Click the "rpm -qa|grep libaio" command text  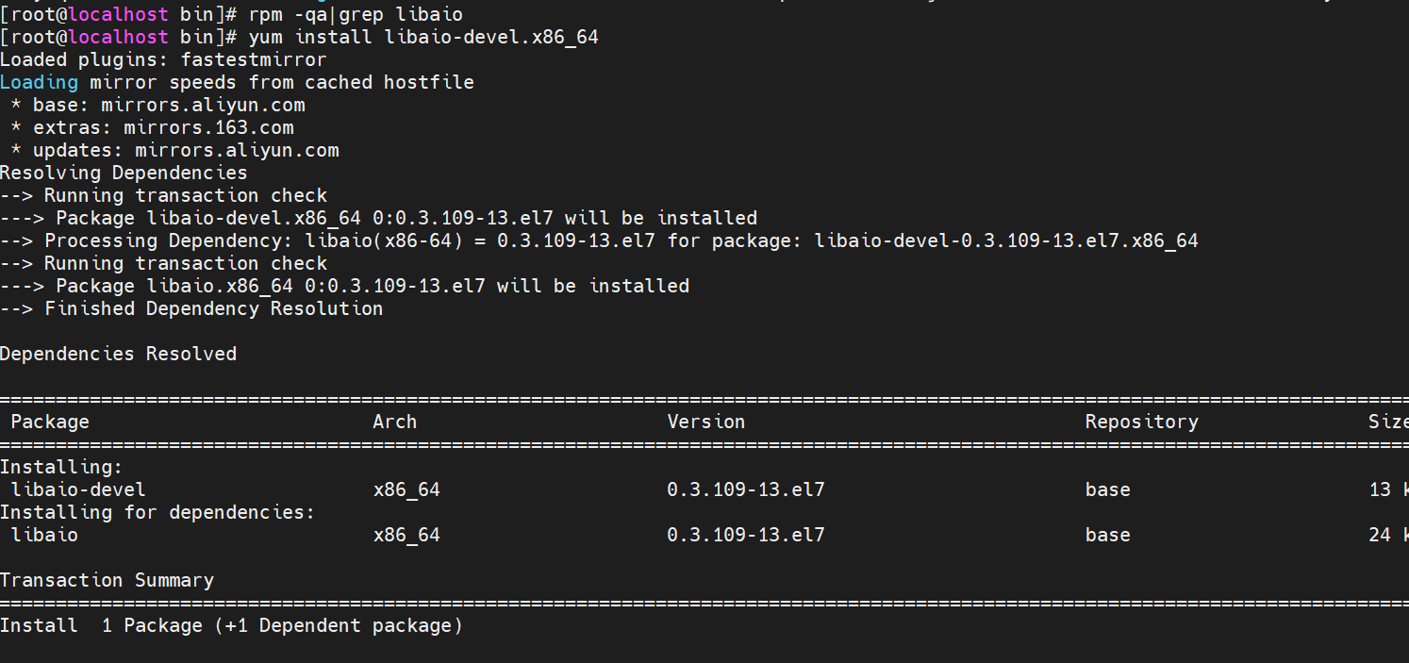[356, 14]
